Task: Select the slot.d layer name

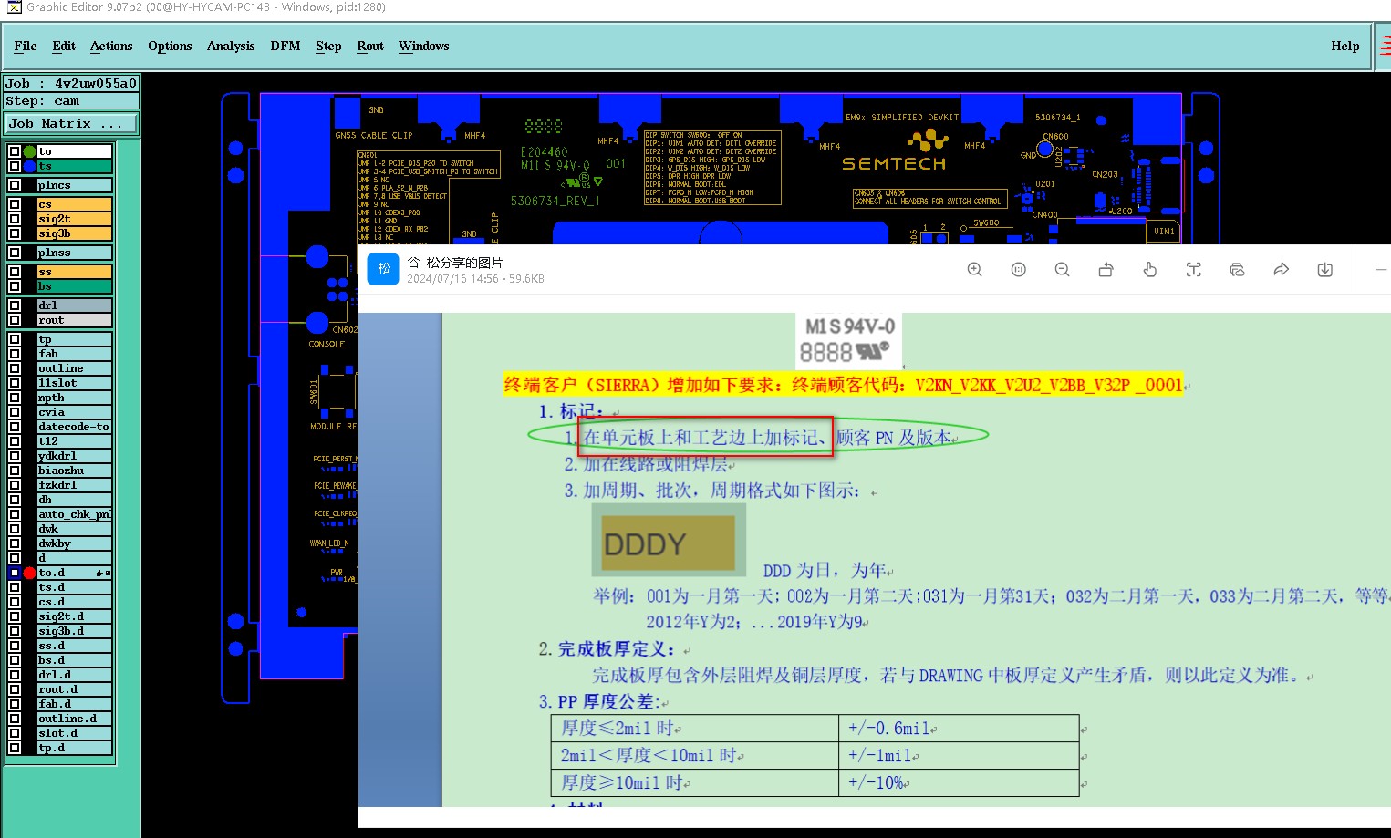Action: 74,733
